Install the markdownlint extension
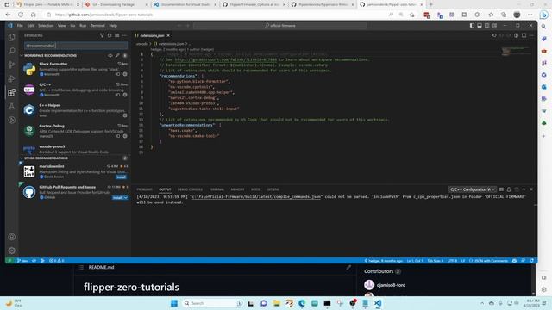This screenshot has width=552, height=310. [x=121, y=177]
